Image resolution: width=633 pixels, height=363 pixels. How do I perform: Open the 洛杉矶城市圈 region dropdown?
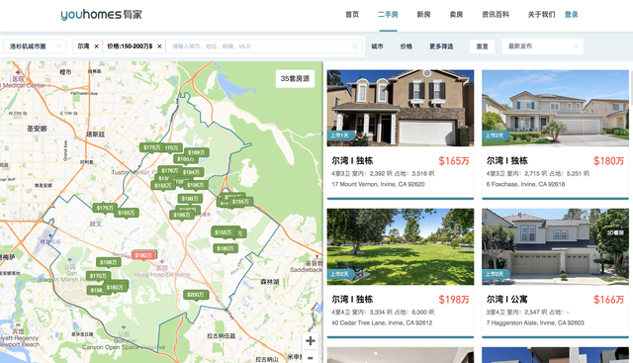(x=35, y=46)
